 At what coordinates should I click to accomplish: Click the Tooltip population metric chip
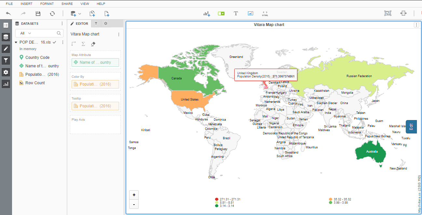(x=95, y=106)
